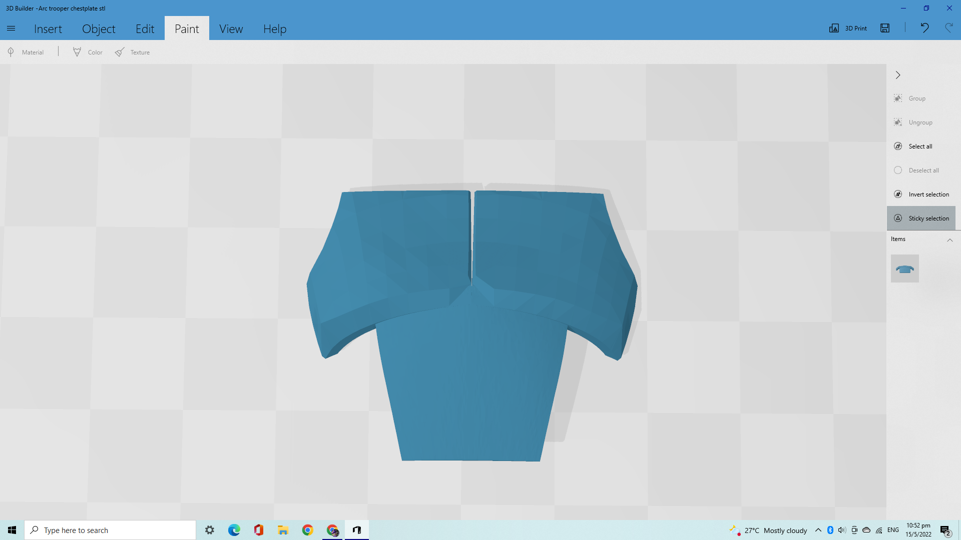Open the Object tab
The image size is (961, 540).
click(x=99, y=28)
